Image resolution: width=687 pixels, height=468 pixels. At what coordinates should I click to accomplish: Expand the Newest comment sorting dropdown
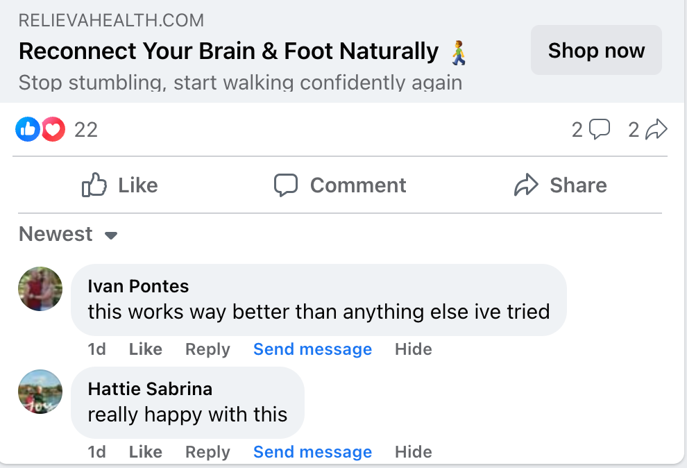pyautogui.click(x=68, y=235)
